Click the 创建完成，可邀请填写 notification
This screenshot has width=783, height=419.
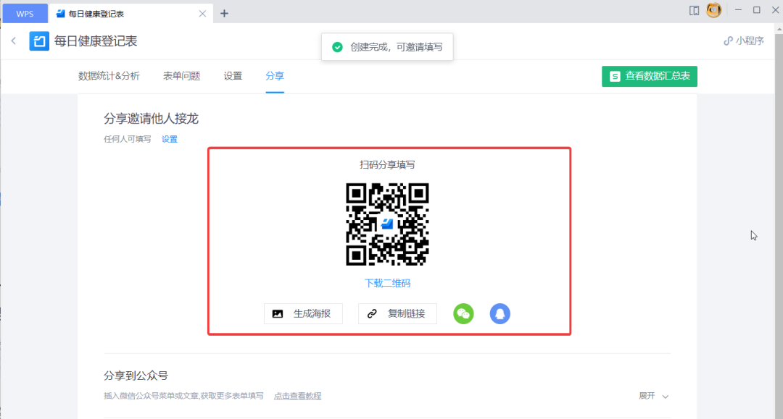387,47
